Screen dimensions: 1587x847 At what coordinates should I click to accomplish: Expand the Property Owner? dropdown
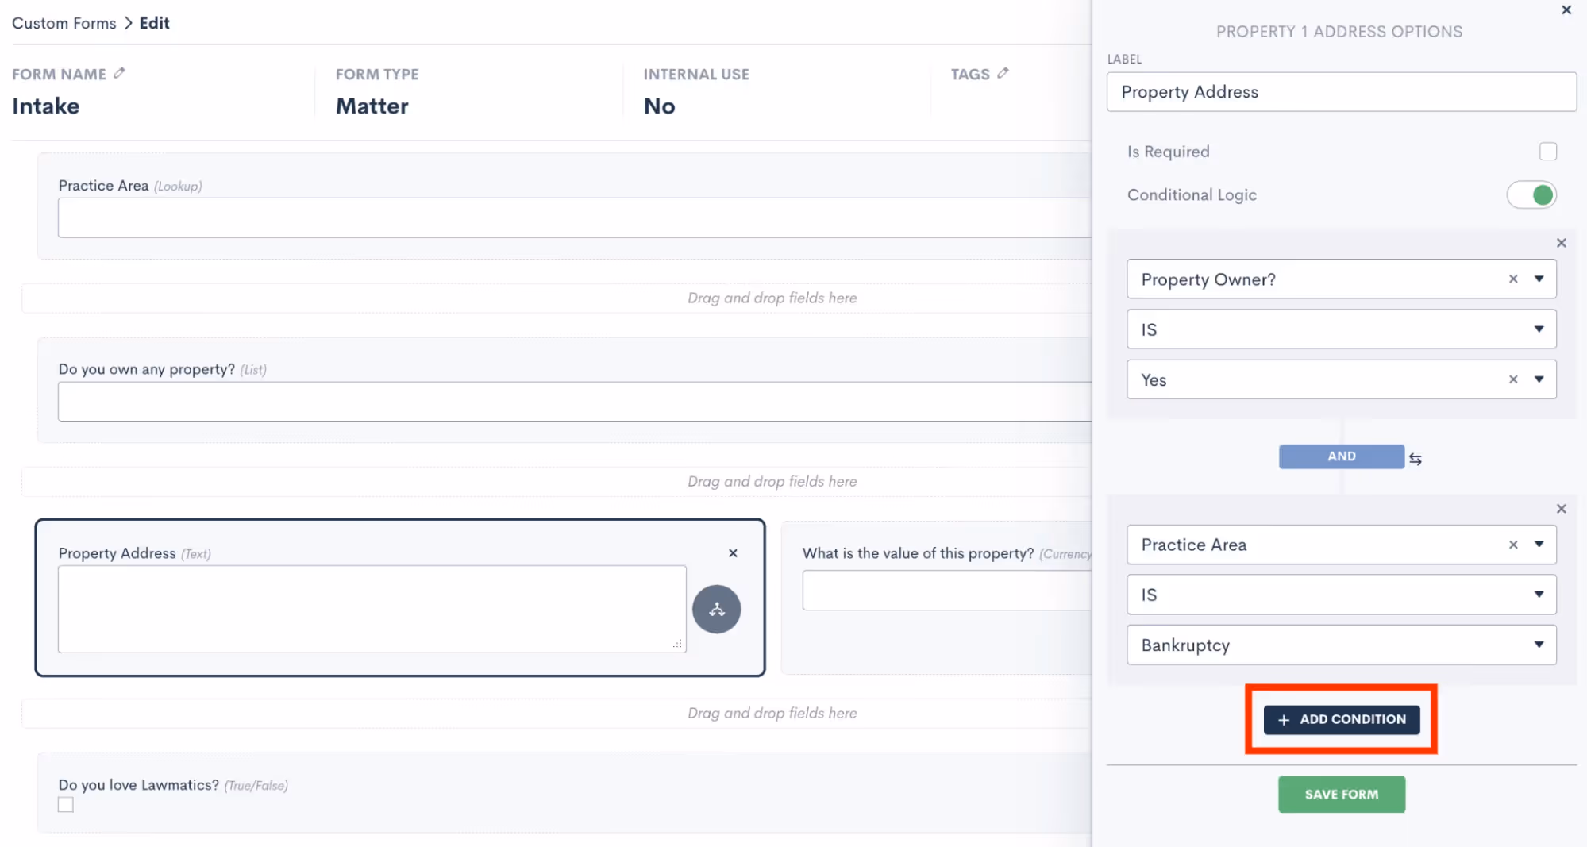point(1539,279)
